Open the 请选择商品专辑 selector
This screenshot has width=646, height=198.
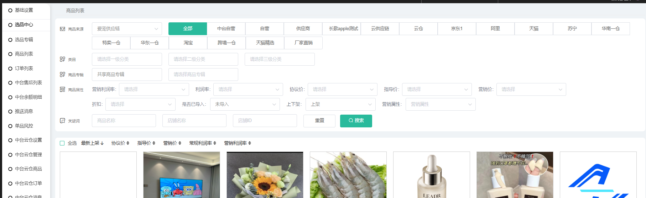tap(203, 75)
